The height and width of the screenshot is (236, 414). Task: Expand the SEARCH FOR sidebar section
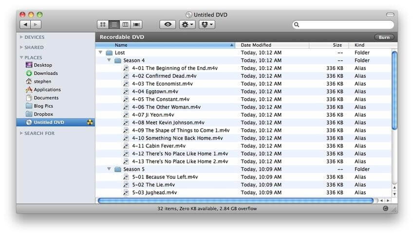pos(21,133)
